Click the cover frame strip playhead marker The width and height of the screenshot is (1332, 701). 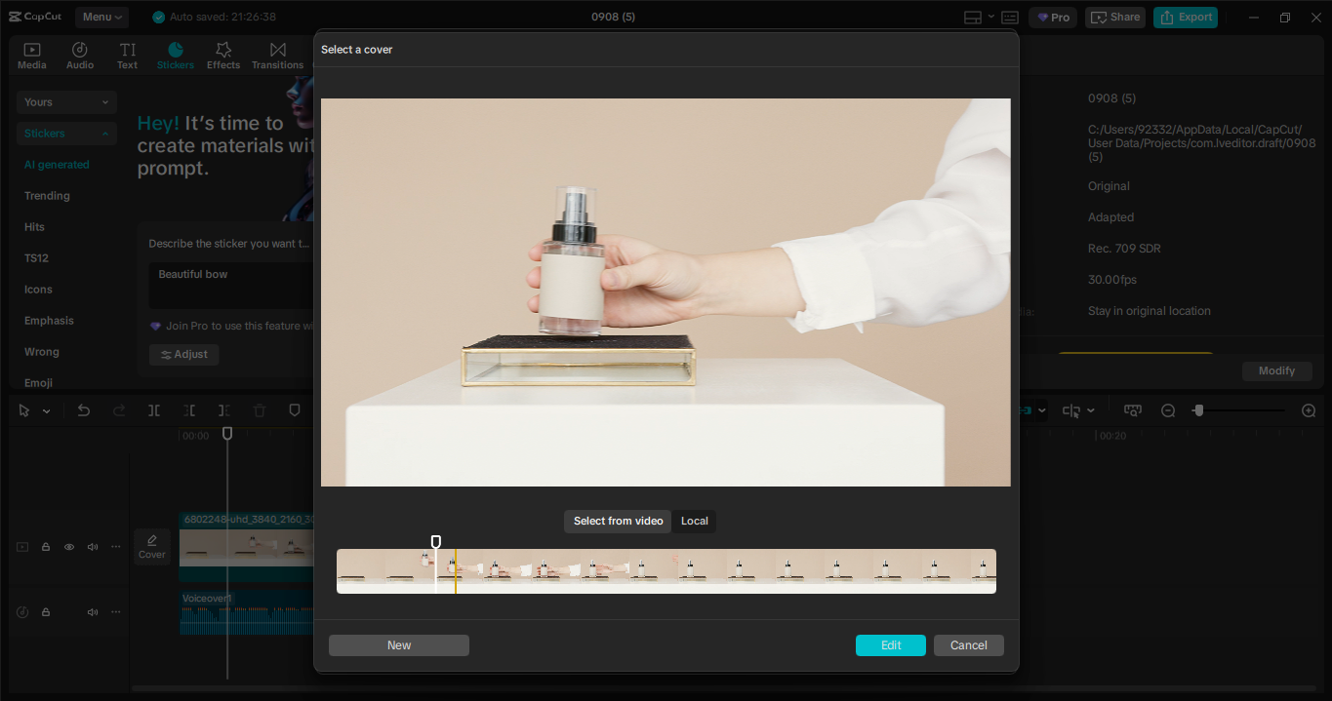point(436,542)
